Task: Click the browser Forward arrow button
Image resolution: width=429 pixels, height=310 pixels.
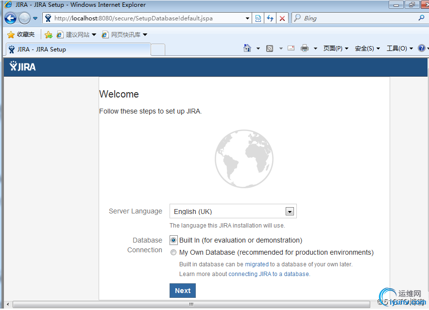Action: (25, 18)
